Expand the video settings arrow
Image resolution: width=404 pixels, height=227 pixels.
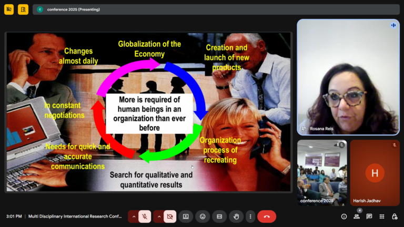[x=159, y=216]
